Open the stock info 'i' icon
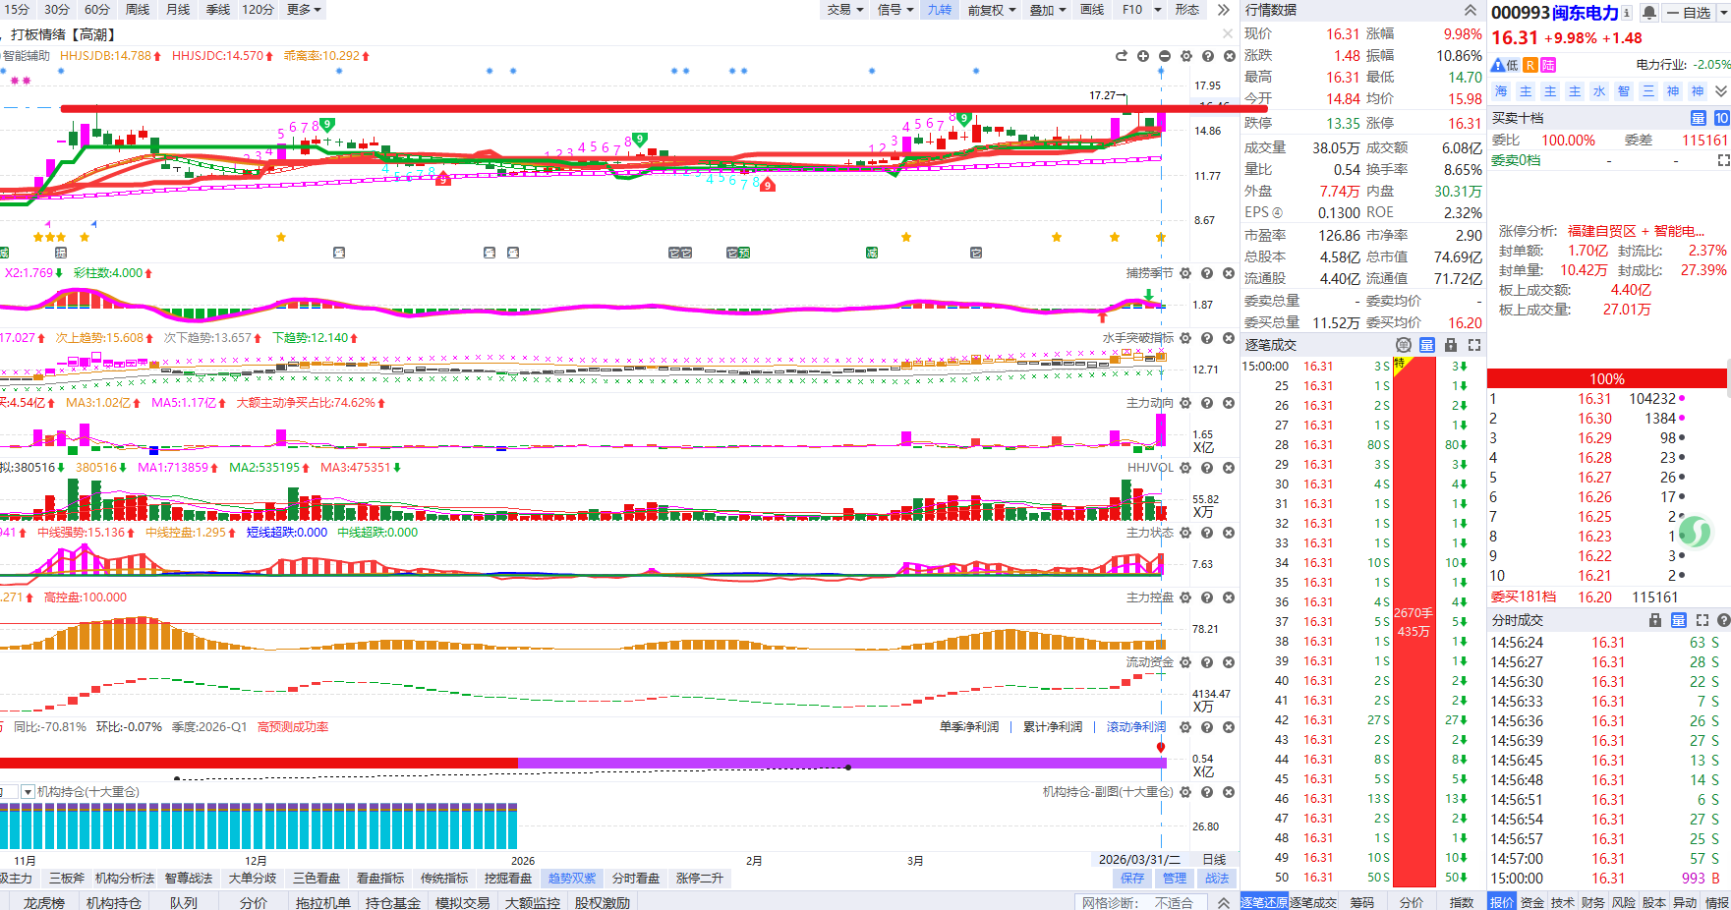Viewport: 1731px width, 910px height. click(x=1627, y=13)
